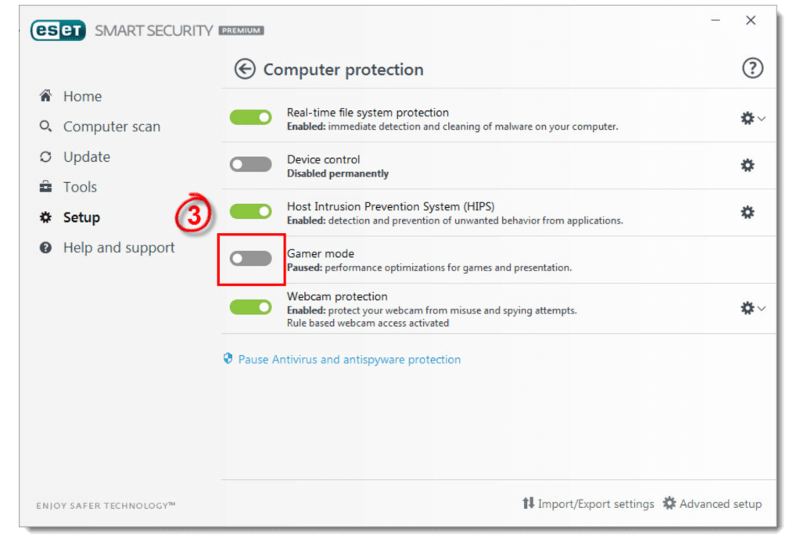Click the Advanced setup gear icon

point(669,503)
